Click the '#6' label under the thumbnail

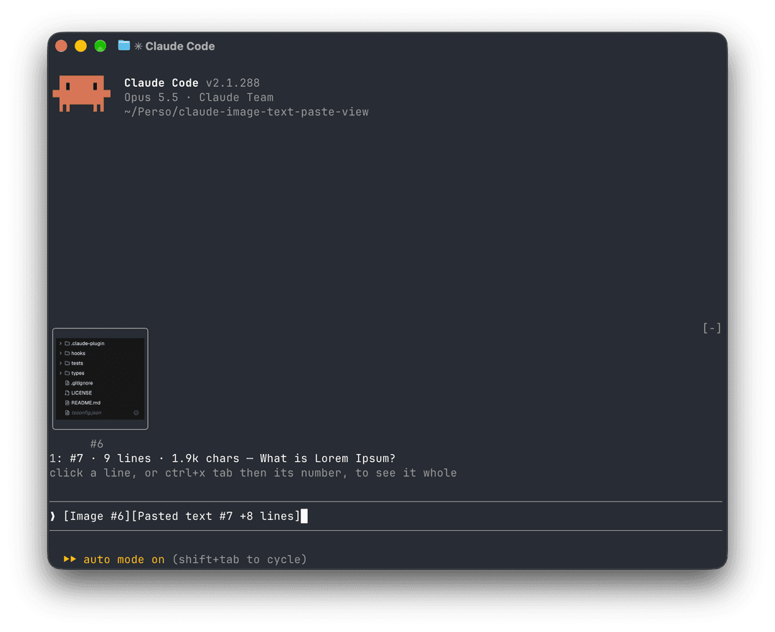[x=97, y=444]
